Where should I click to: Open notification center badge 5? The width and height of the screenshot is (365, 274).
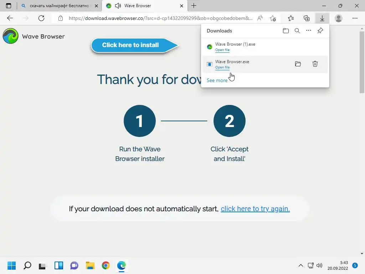pyautogui.click(x=355, y=265)
